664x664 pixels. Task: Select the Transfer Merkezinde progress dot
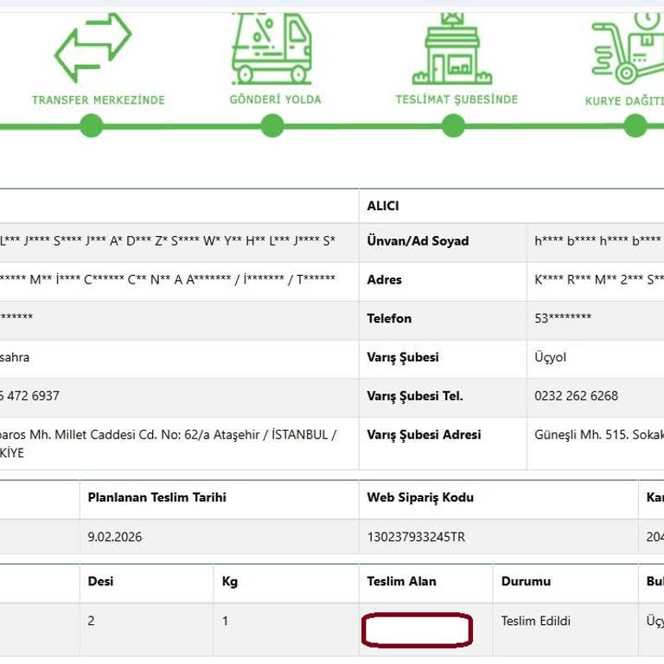point(92,125)
